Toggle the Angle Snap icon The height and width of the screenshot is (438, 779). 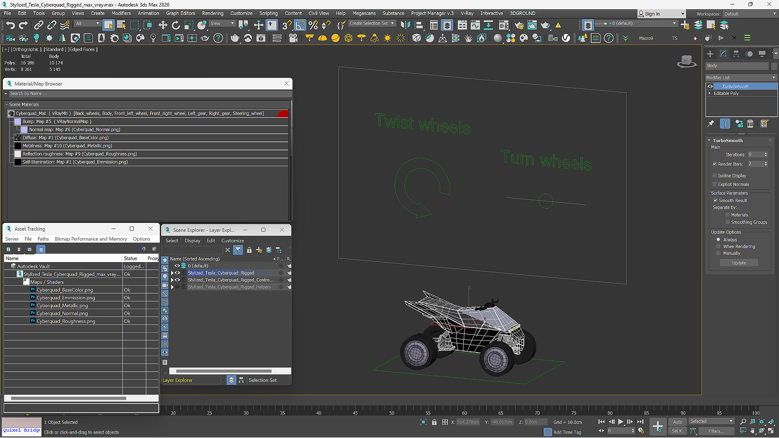tap(300, 25)
